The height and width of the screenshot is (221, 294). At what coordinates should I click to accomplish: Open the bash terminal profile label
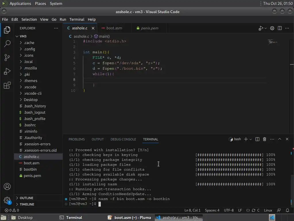[235, 139]
